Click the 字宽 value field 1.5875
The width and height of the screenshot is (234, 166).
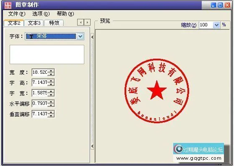tap(40, 93)
